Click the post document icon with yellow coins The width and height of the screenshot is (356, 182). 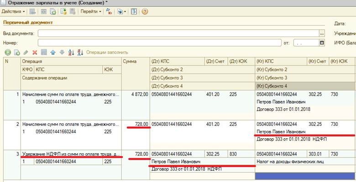pos(63,11)
